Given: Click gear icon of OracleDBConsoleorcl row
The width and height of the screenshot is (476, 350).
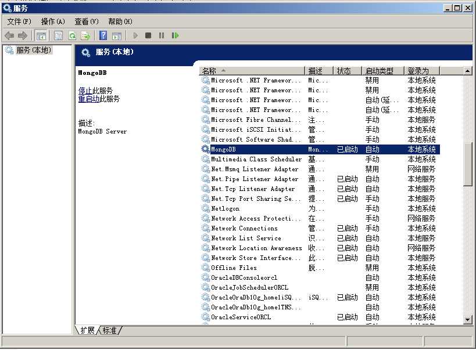Looking at the screenshot, I should pyautogui.click(x=206, y=277).
